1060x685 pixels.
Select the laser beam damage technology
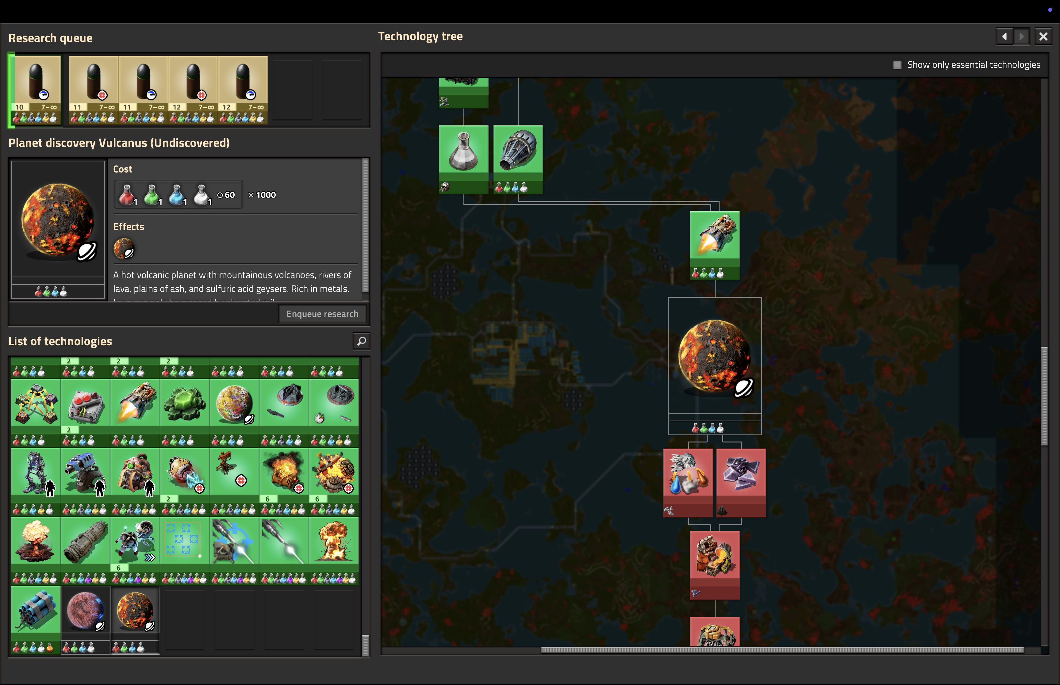coord(284,551)
